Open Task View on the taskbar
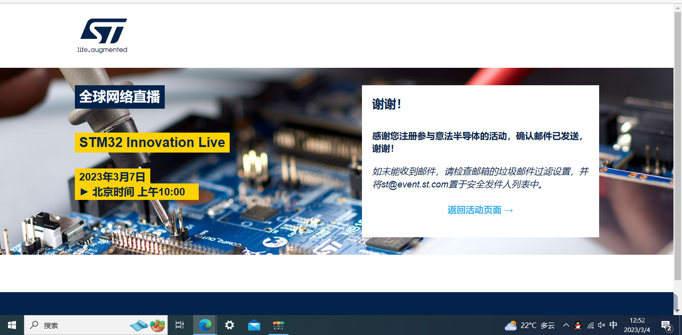The width and height of the screenshot is (682, 335). [180, 325]
